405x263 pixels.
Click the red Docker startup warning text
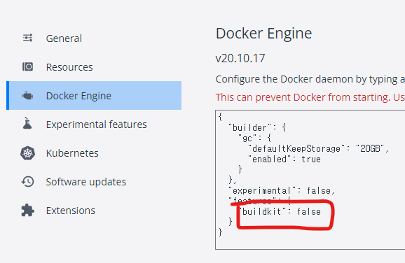click(x=310, y=97)
